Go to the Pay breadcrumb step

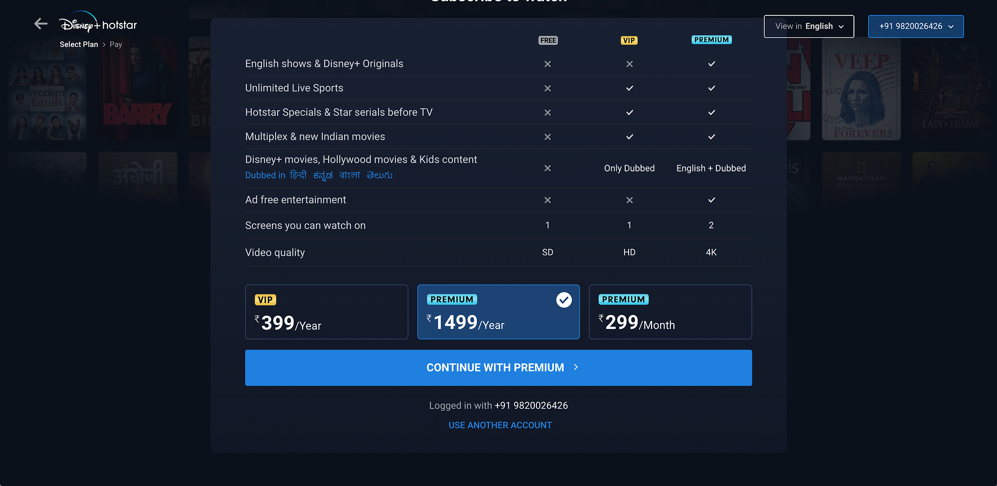coord(116,44)
